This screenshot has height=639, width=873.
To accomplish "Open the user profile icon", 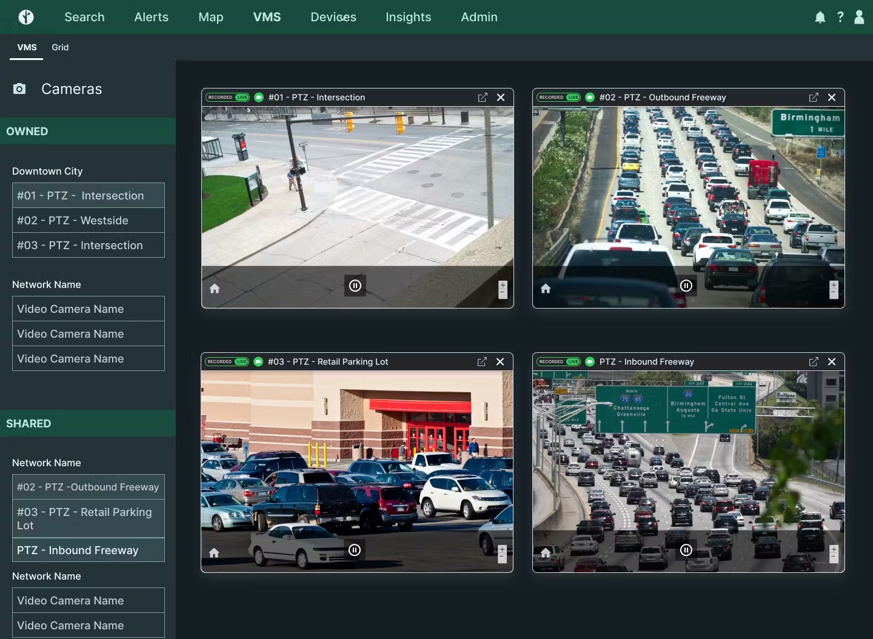I will 859,17.
